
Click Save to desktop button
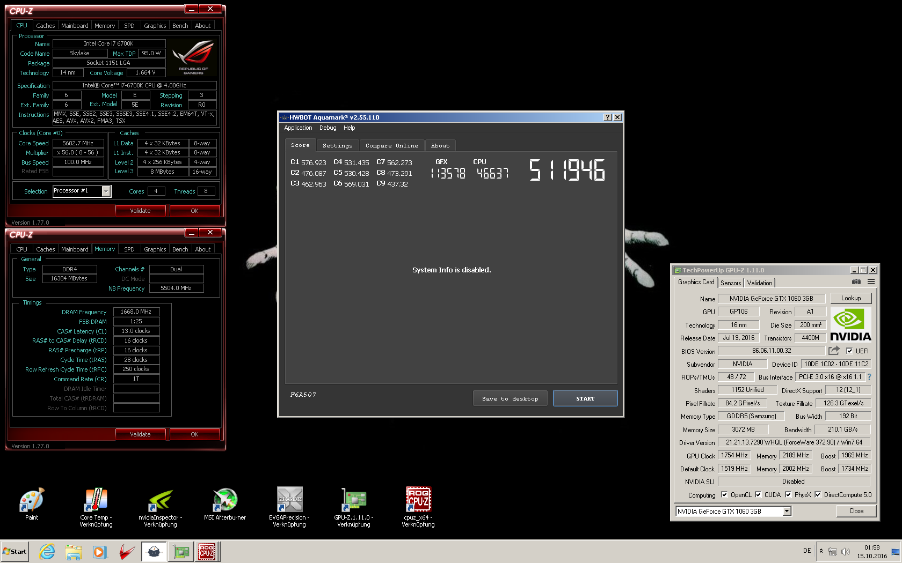point(510,398)
